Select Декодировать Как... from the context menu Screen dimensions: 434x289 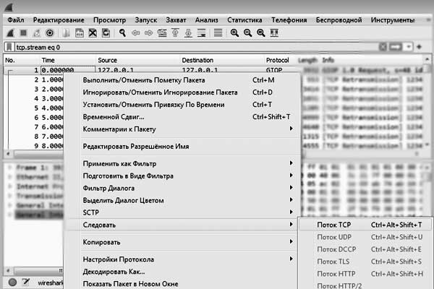tap(183, 272)
